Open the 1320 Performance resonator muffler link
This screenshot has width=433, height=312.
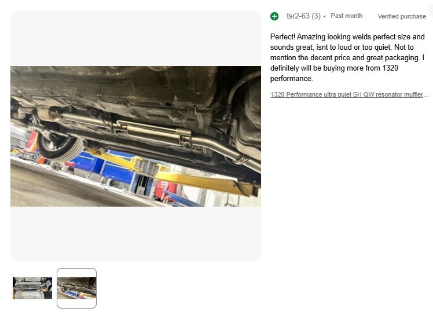point(350,94)
